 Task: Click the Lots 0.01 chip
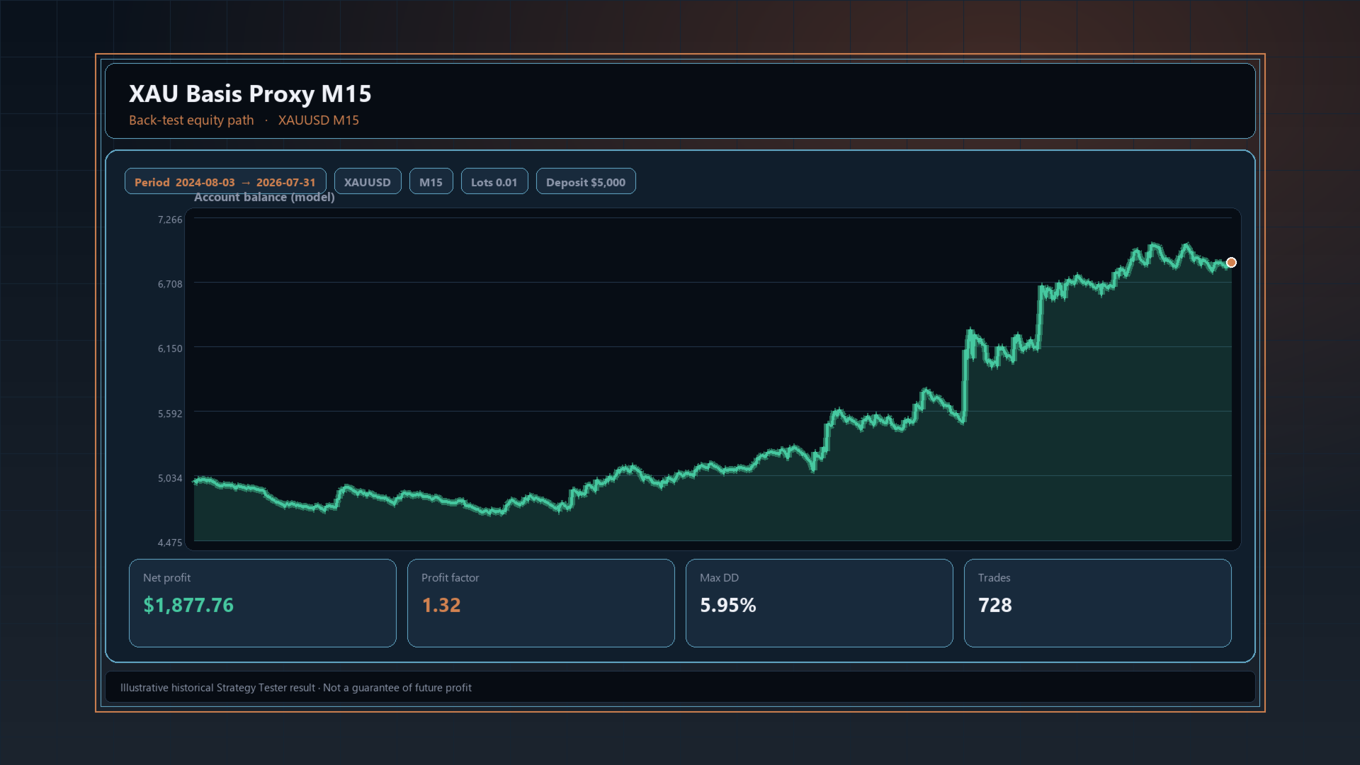tap(494, 181)
